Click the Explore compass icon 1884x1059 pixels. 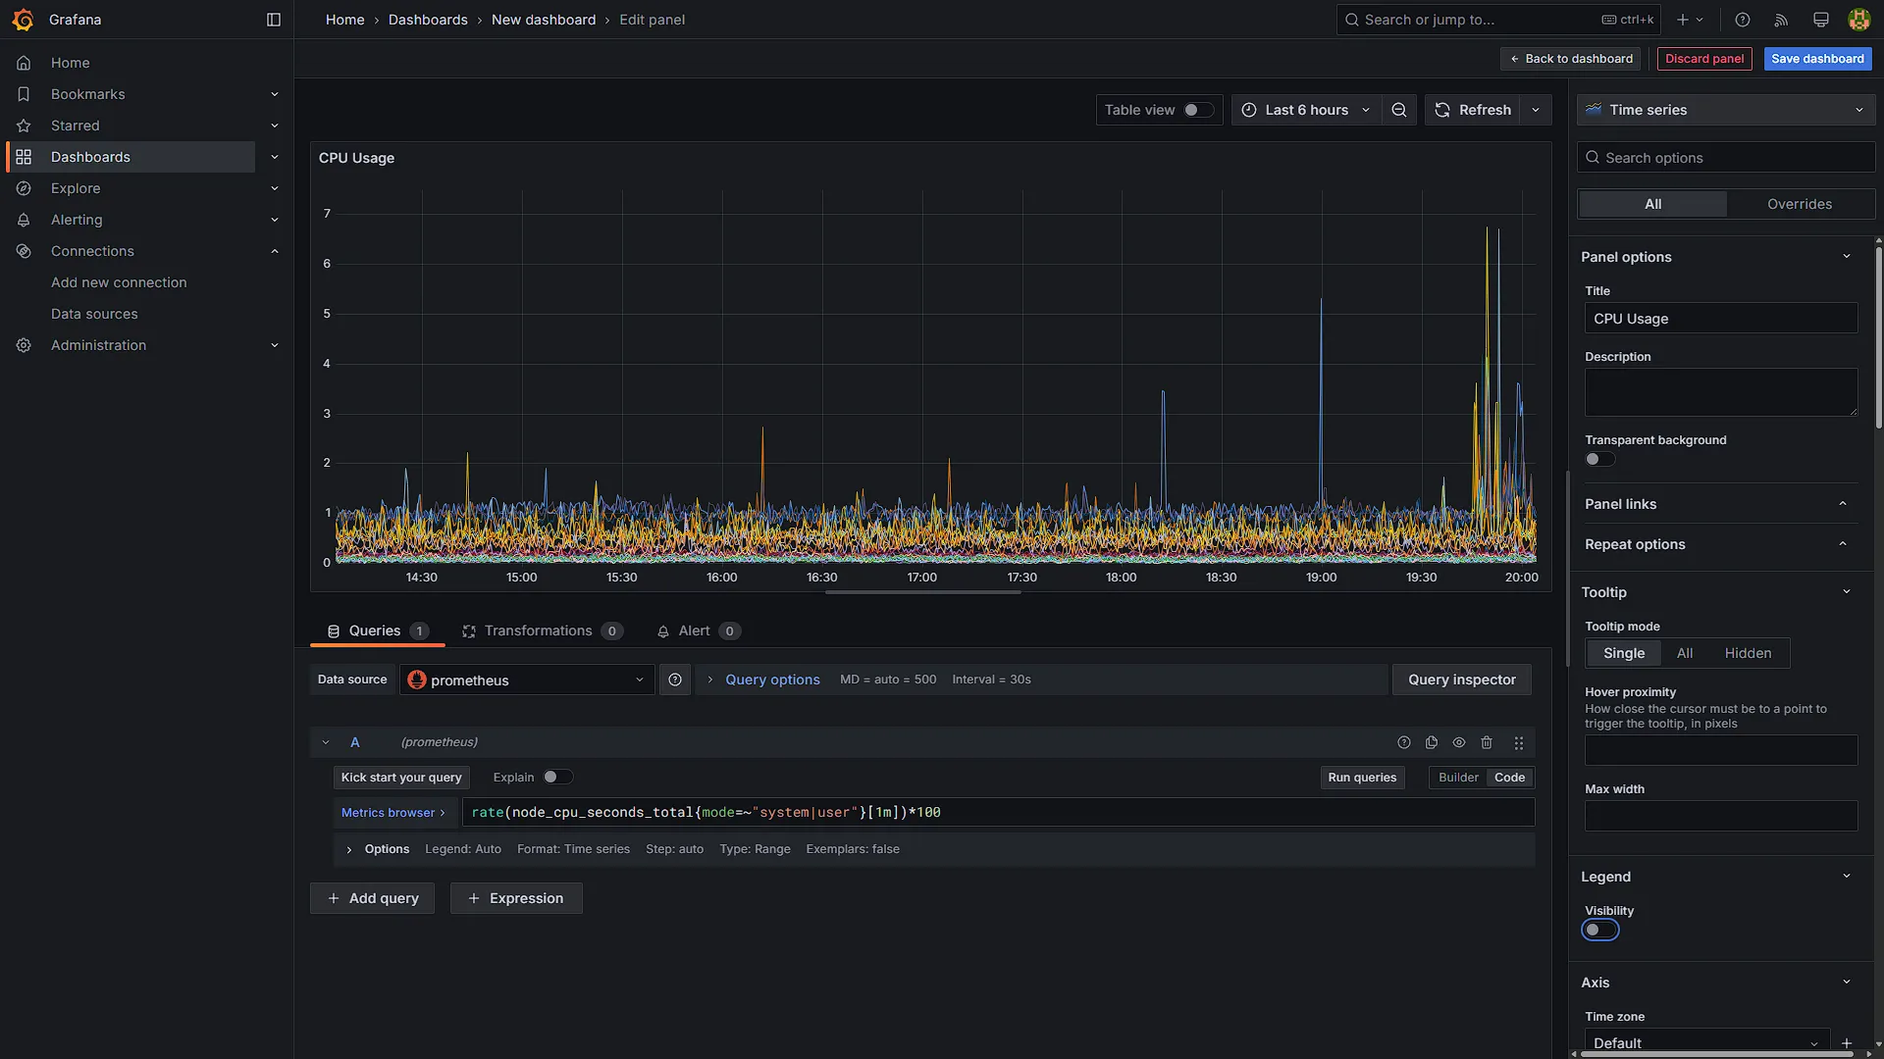[x=24, y=188]
